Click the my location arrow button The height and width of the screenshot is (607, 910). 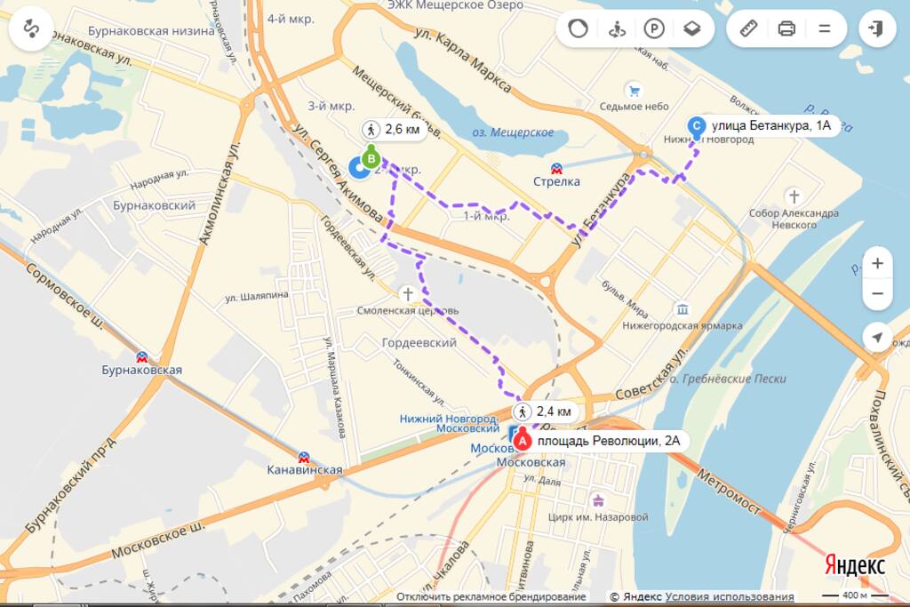(877, 337)
